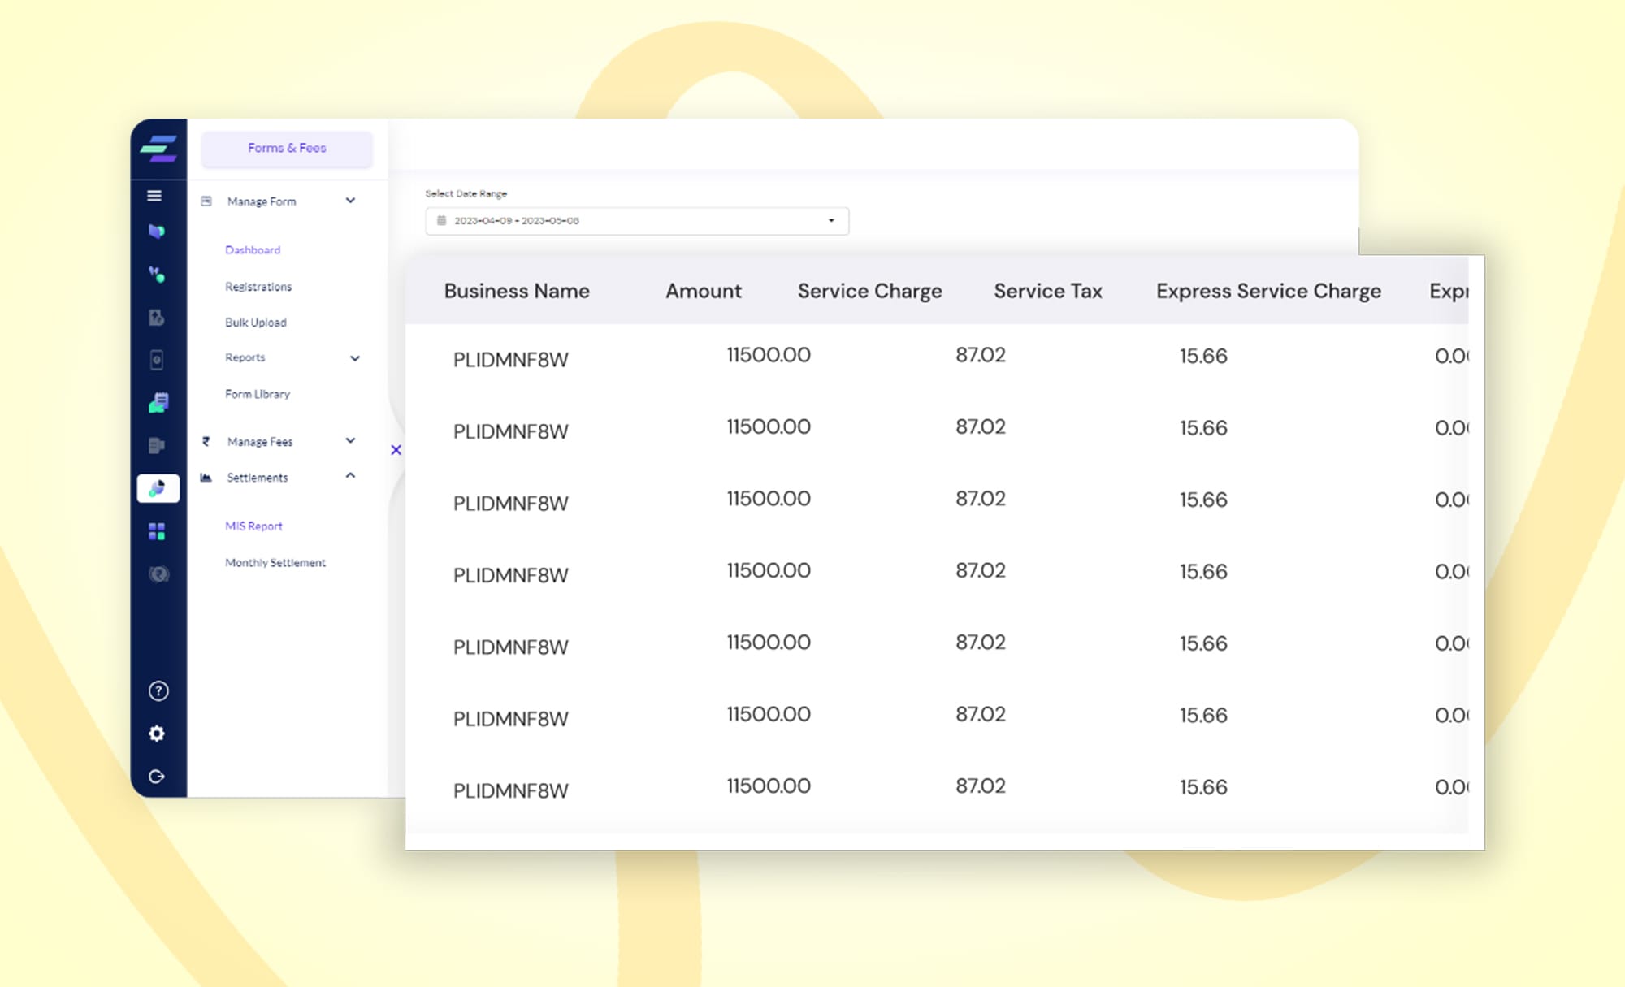Open Dashboard menu item
Image resolution: width=1625 pixels, height=987 pixels.
coord(253,250)
